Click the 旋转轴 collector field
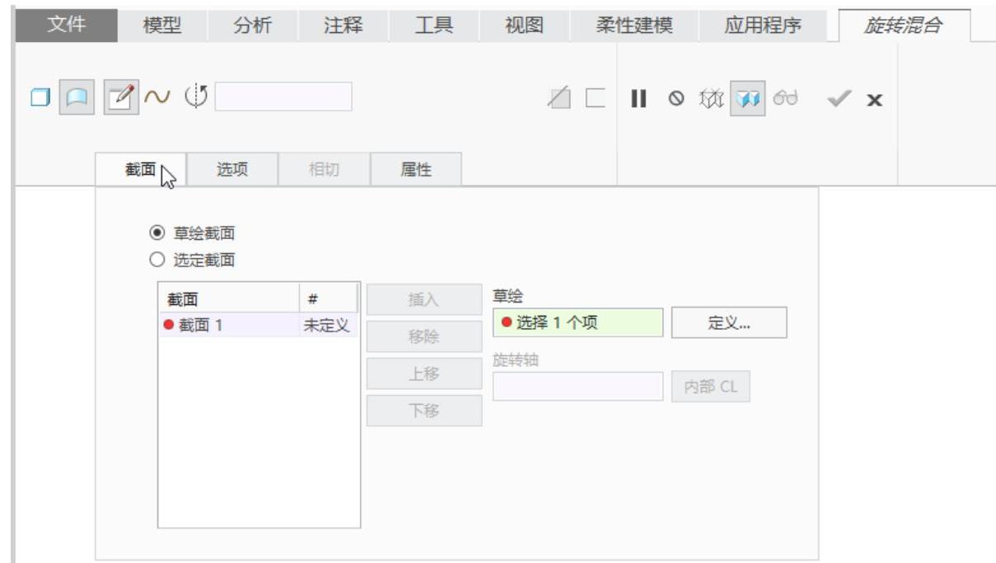 click(x=577, y=387)
